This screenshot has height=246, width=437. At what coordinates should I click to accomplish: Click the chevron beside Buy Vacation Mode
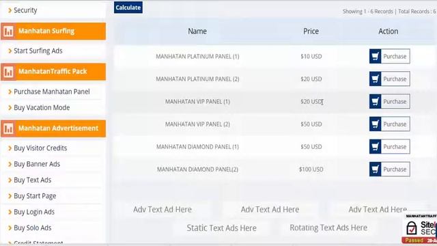[10, 108]
